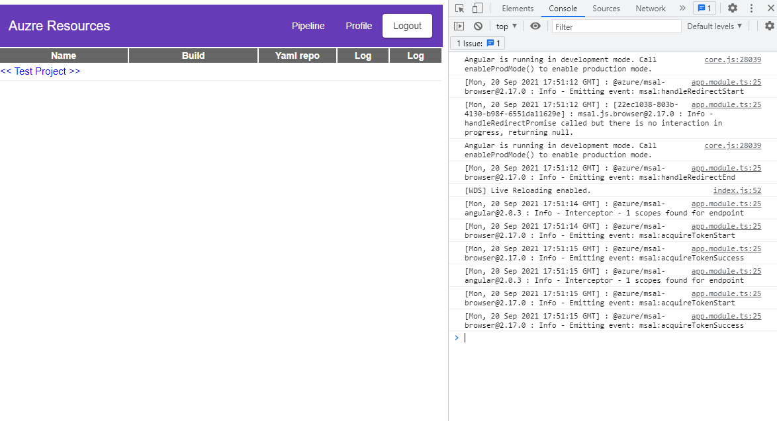Click the issues counter next to the tabs
The image size is (777, 421).
pyautogui.click(x=704, y=8)
